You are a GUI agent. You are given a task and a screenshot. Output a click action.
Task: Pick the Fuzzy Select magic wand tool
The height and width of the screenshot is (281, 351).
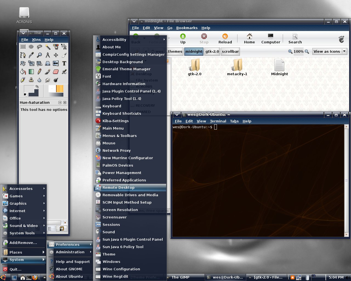pos(48,47)
